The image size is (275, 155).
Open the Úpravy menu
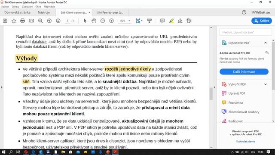(x=15, y=6)
